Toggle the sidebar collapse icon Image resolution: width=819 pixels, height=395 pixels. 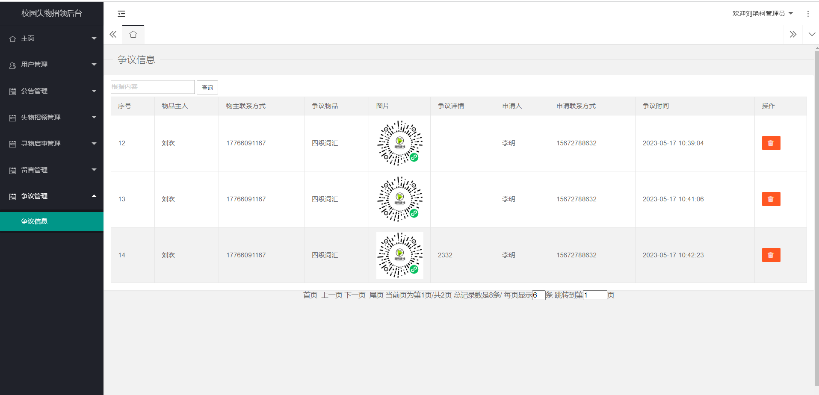pos(121,14)
